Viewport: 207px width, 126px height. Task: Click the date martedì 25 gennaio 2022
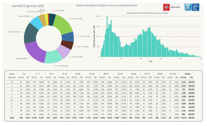(x=28, y=6)
